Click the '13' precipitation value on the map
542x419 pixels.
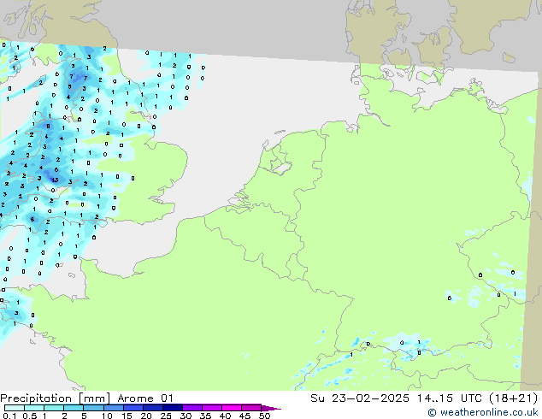tap(55, 180)
